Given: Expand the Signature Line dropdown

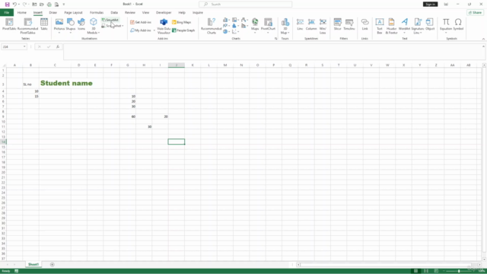Looking at the screenshot, I should tap(421, 33).
